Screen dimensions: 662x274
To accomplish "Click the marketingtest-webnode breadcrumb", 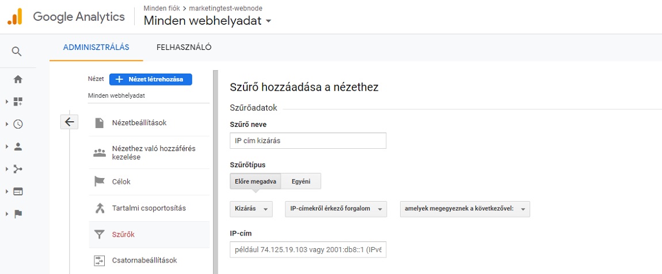I will point(226,8).
